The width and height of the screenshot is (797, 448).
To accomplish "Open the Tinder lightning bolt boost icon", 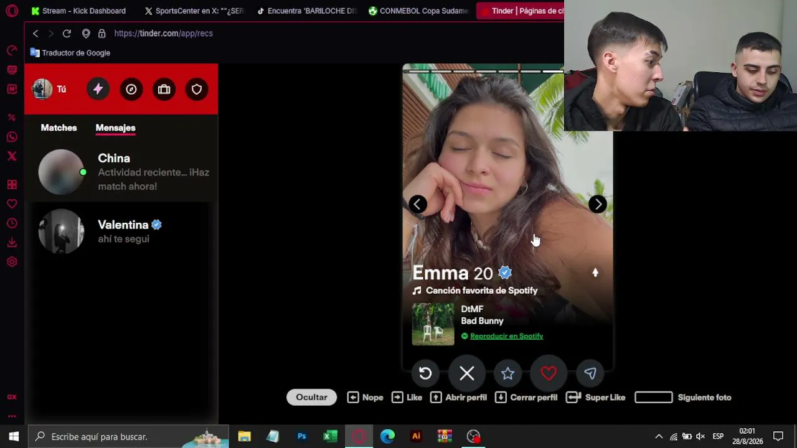I will pos(98,89).
